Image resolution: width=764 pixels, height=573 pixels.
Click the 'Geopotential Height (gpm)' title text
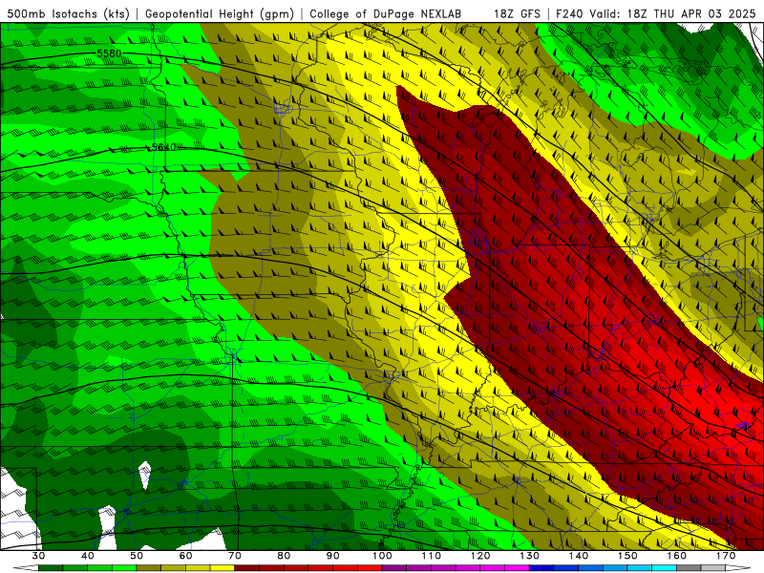tap(220, 13)
